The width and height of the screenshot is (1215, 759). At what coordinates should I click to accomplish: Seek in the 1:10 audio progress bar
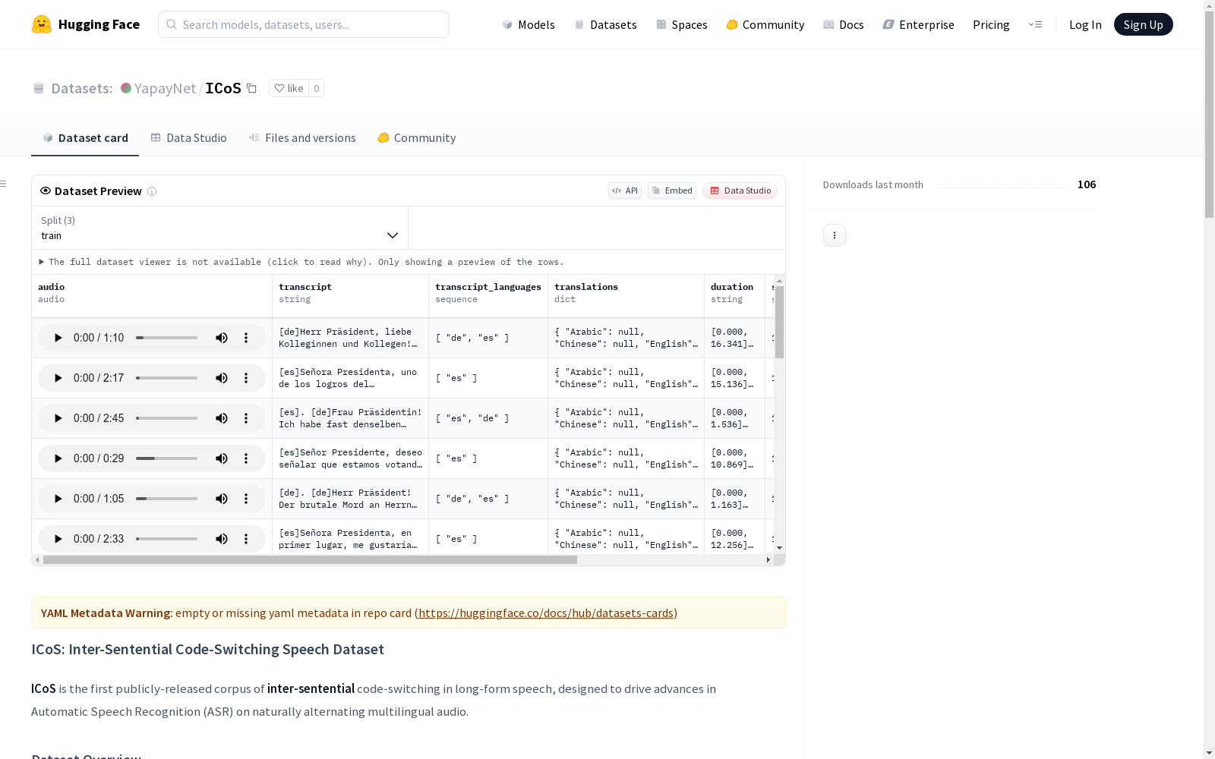click(x=166, y=338)
